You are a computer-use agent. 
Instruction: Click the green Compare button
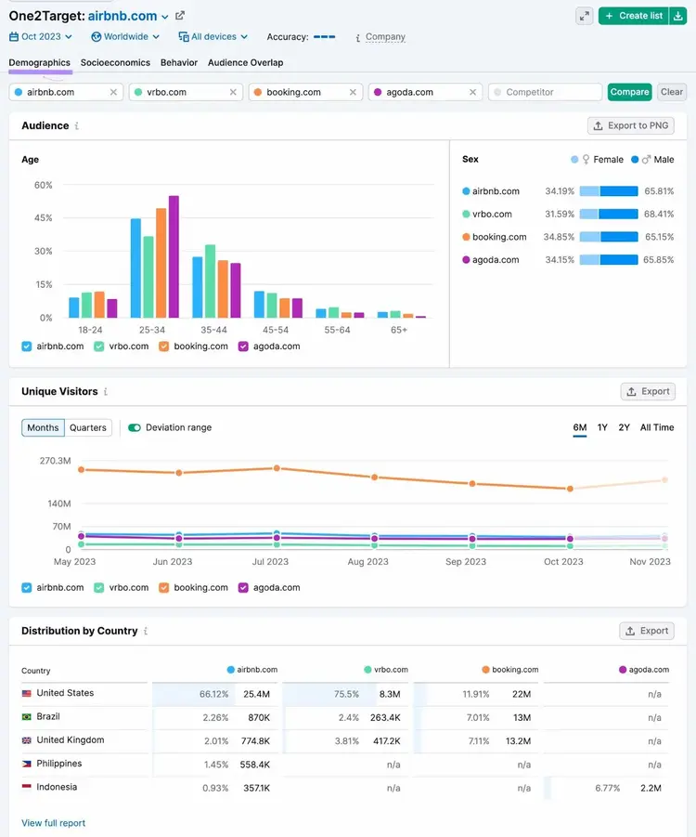(x=629, y=92)
